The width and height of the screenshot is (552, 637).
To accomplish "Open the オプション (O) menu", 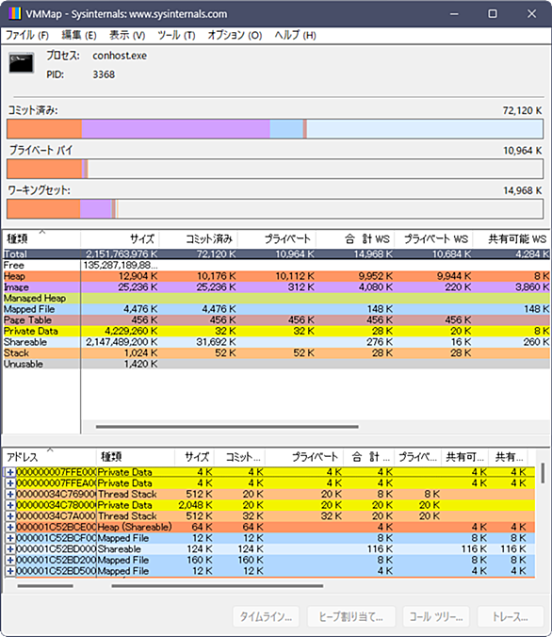I will click(x=235, y=36).
